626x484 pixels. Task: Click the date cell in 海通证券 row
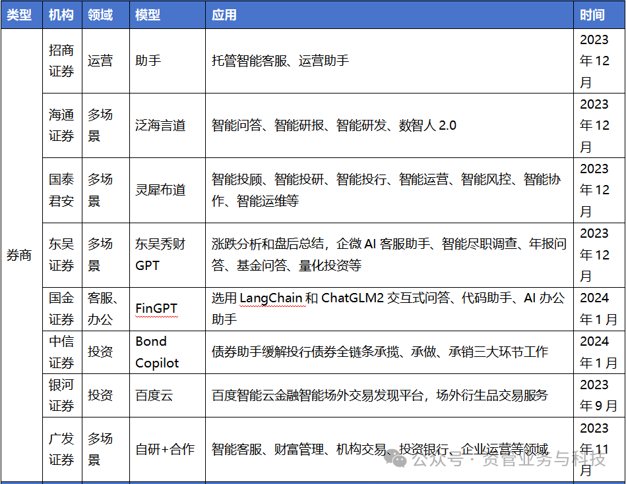point(600,126)
